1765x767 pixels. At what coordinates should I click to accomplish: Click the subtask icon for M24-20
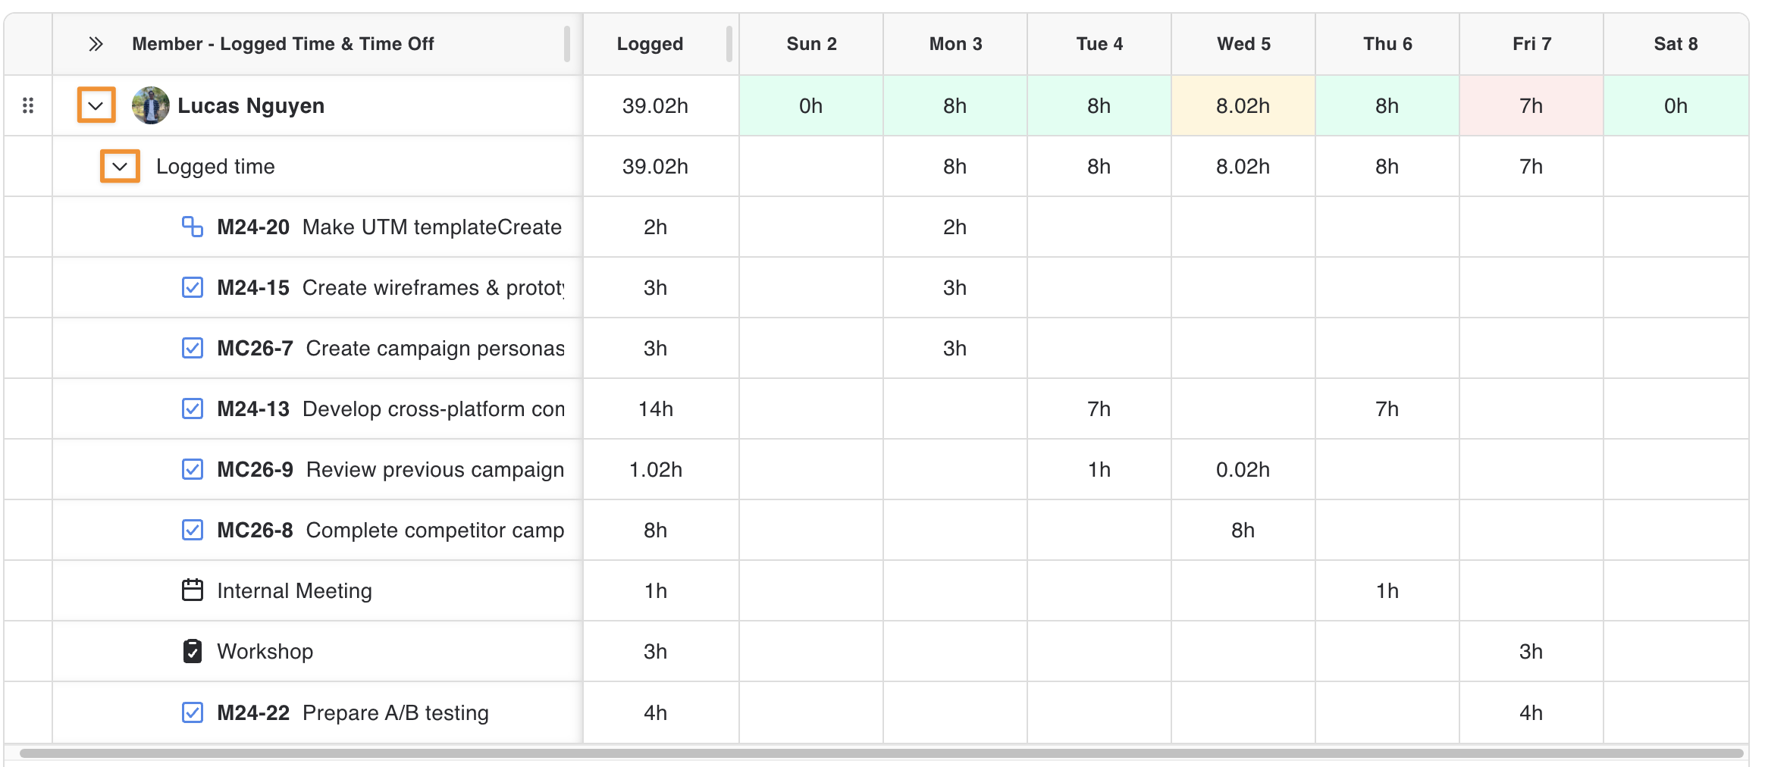[193, 227]
